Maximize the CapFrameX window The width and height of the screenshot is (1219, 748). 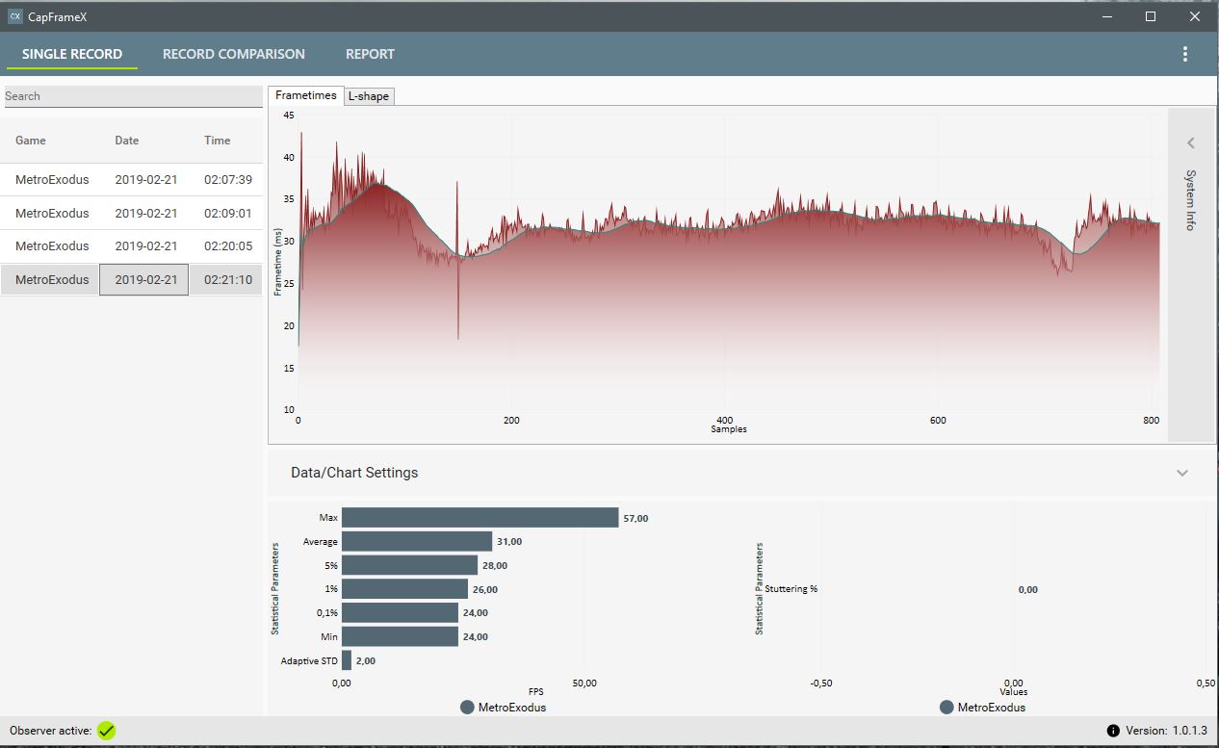pyautogui.click(x=1151, y=16)
